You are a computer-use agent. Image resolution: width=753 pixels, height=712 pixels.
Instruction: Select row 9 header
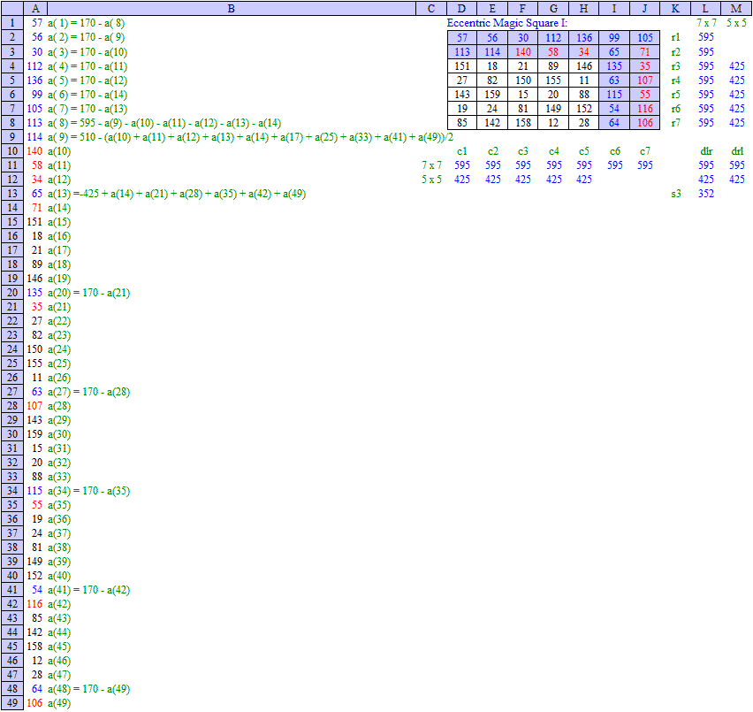(12, 137)
